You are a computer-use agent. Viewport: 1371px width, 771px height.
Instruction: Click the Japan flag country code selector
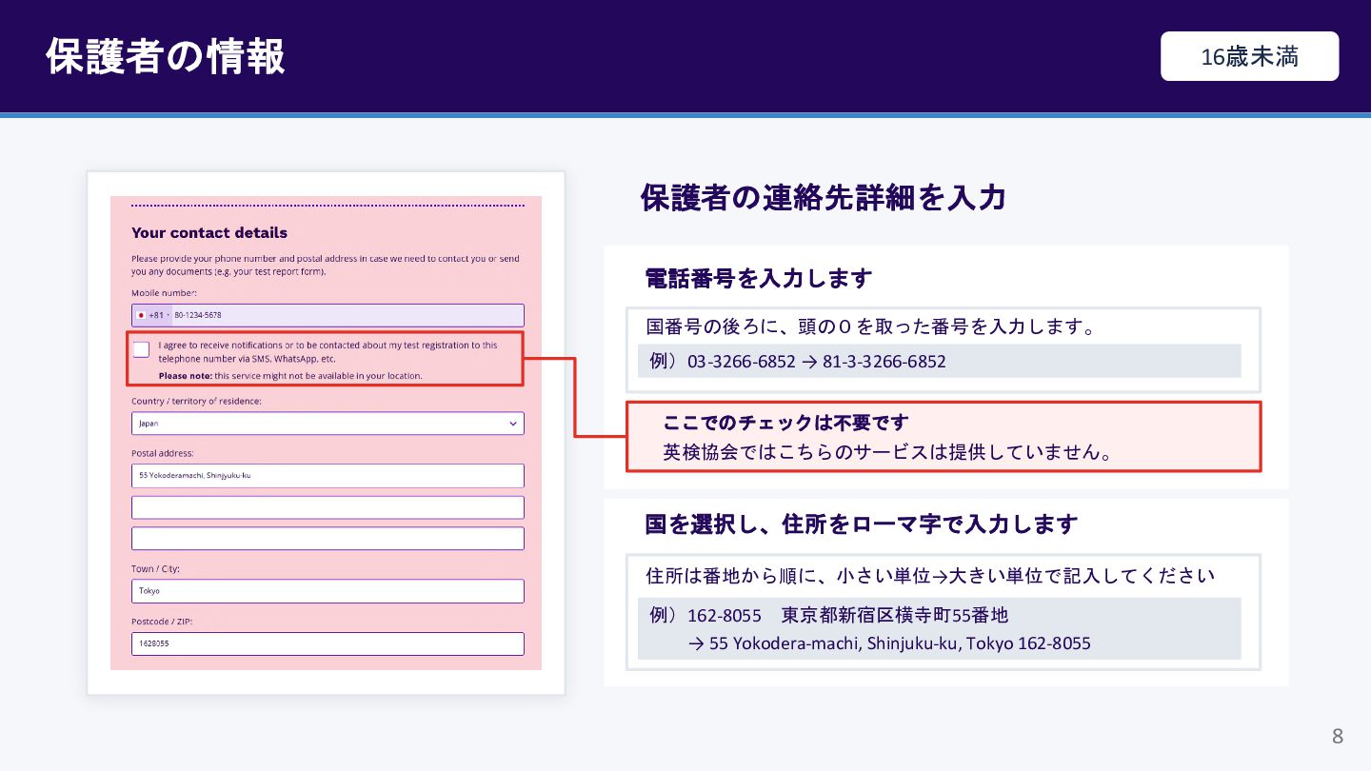pos(151,315)
